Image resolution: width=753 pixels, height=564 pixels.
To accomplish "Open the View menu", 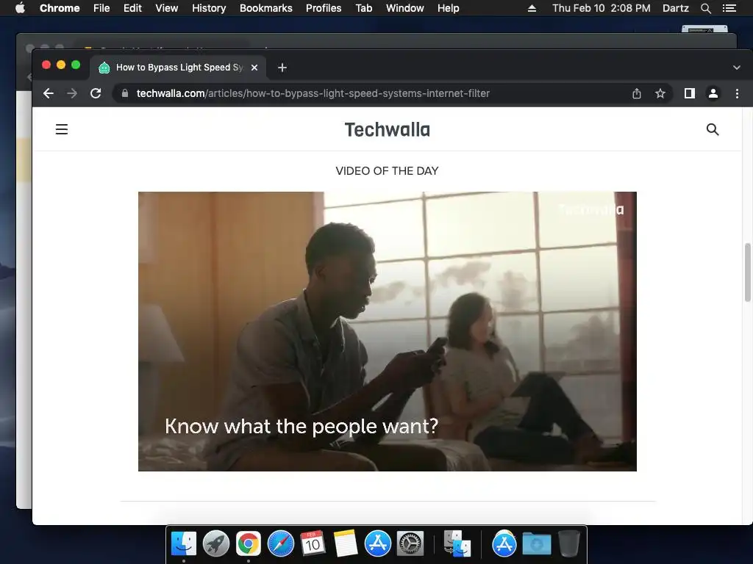I will (167, 8).
